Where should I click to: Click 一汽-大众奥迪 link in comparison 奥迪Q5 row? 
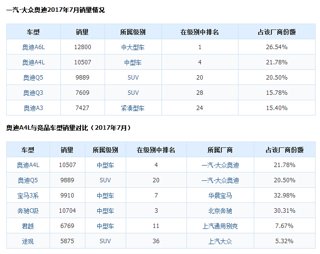[220, 180]
